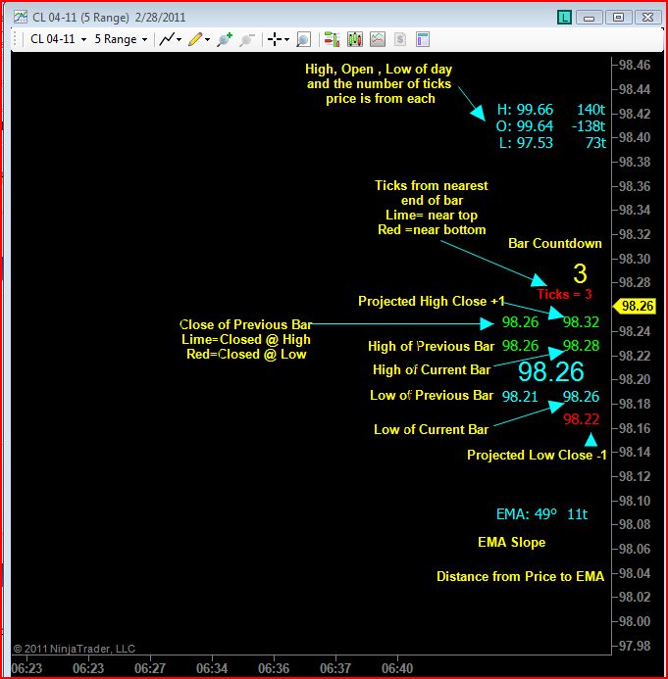The image size is (668, 679).
Task: Click the 'O: 99.64' day open text
Action: tap(525, 126)
